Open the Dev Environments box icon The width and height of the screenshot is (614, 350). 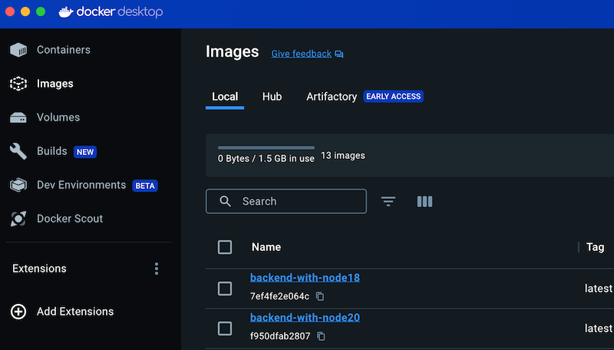point(18,185)
